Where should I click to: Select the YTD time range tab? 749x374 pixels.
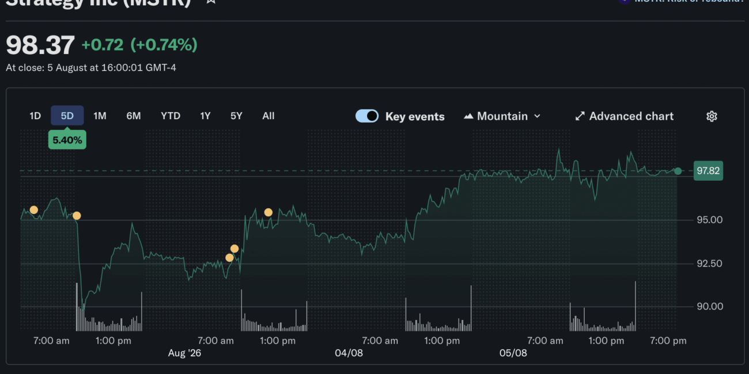[x=171, y=116]
